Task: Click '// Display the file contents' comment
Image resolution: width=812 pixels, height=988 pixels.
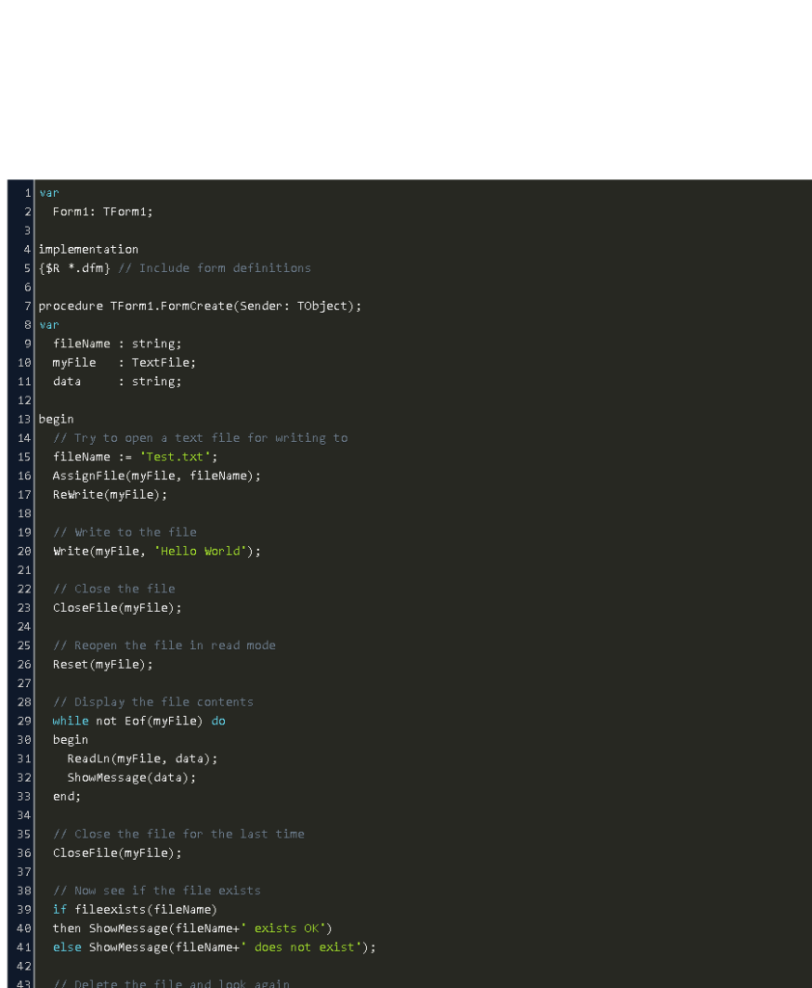Action: 154,702
